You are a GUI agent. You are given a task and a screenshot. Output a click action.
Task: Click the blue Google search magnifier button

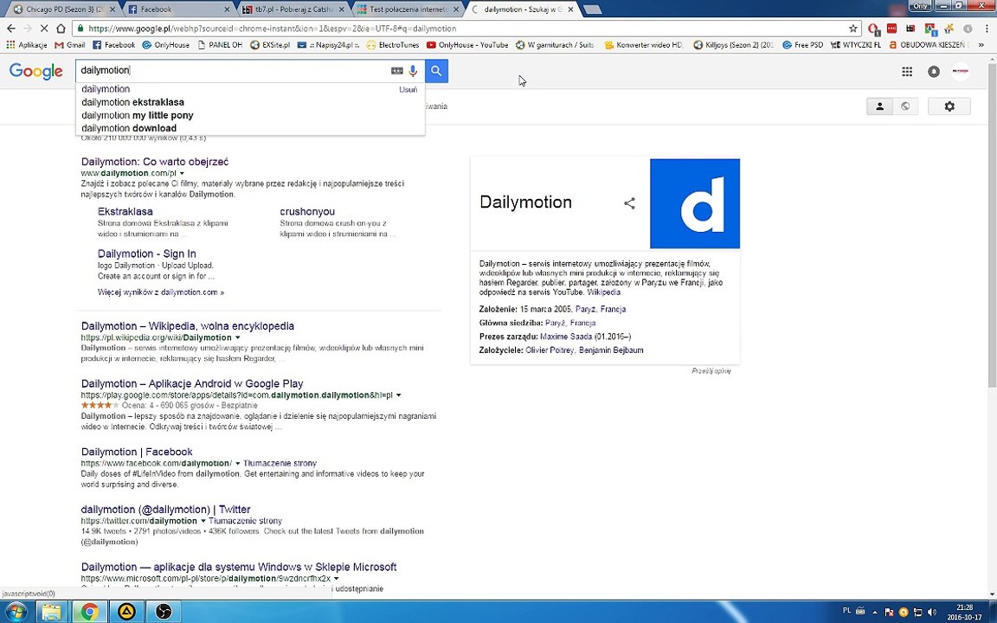coord(436,71)
